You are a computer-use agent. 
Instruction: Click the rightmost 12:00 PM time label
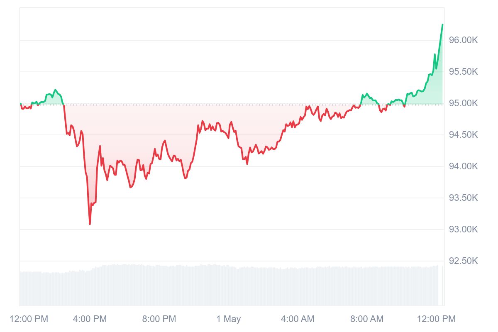pos(436,319)
